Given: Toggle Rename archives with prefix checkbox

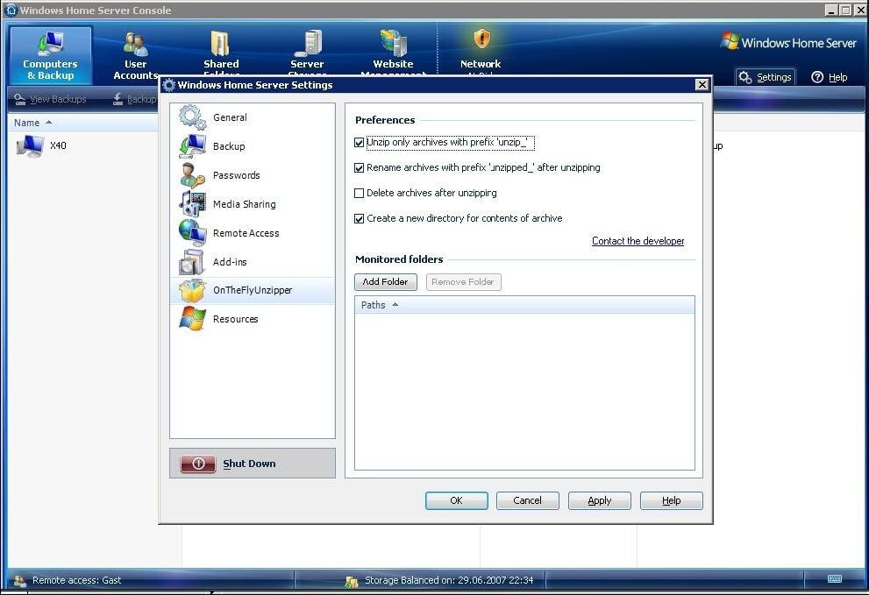Looking at the screenshot, I should coord(360,168).
